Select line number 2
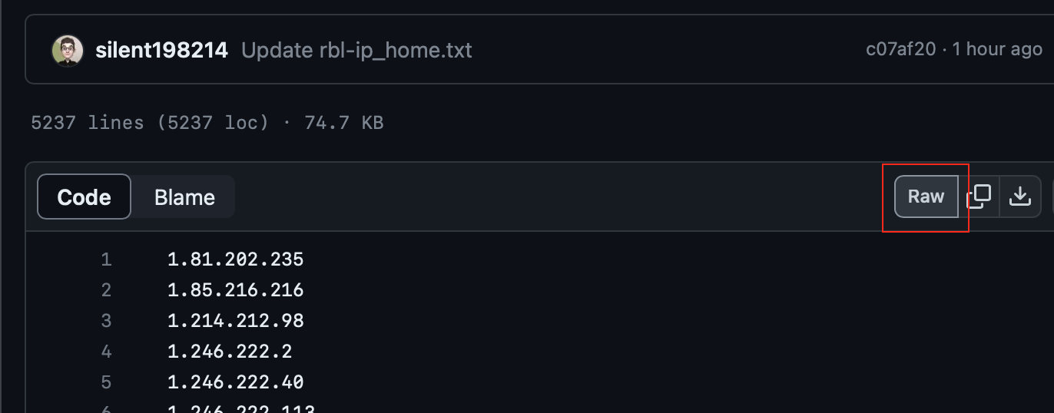This screenshot has height=413, width=1054. [106, 290]
